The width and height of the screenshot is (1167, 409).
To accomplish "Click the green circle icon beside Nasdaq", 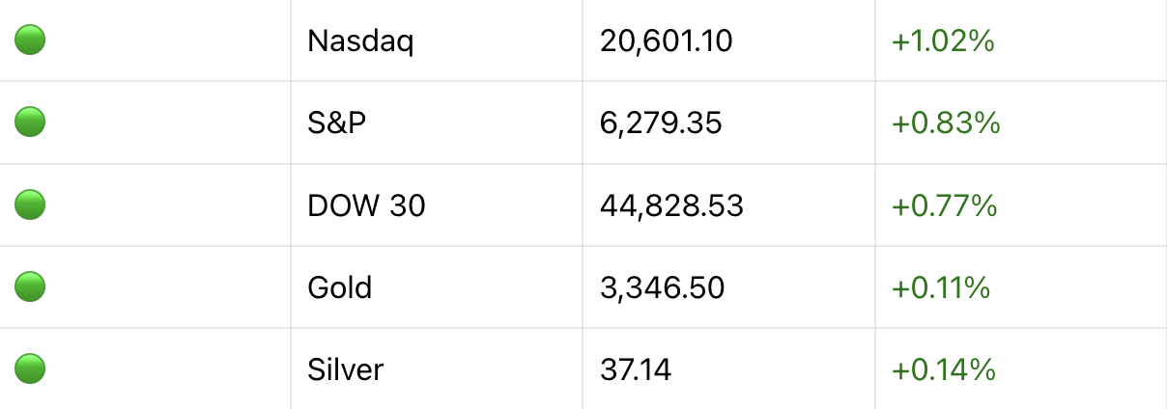I will pos(31,41).
